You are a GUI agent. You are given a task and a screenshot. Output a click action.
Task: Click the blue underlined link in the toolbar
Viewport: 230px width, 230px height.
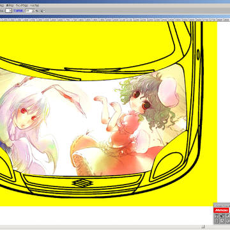point(19,10)
